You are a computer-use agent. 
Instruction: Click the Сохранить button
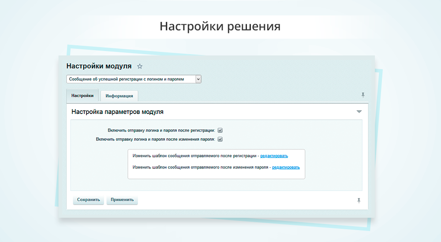click(89, 200)
